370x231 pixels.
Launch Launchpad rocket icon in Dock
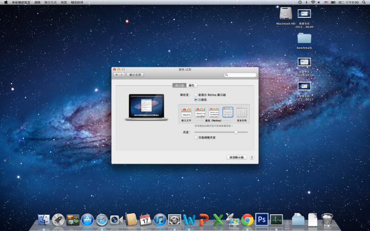click(58, 220)
